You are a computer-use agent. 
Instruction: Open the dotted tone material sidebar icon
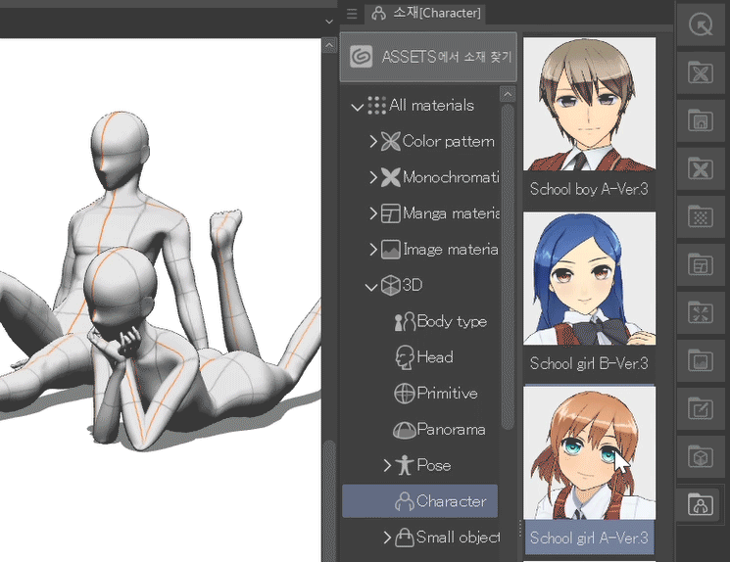pos(701,216)
